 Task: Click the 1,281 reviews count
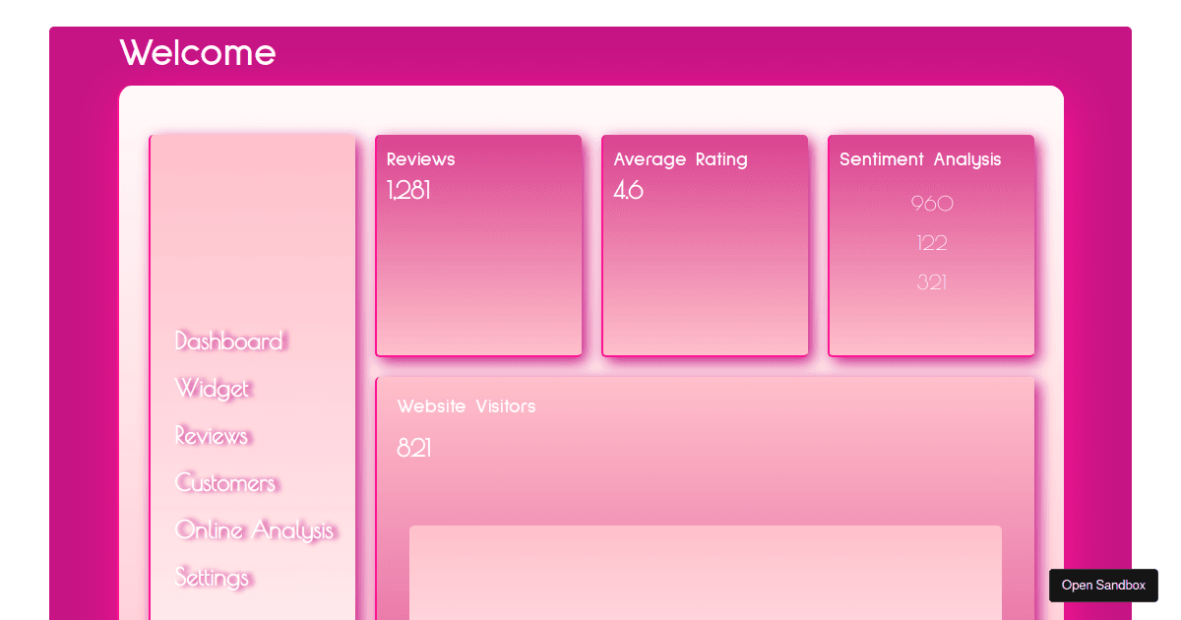pyautogui.click(x=407, y=191)
